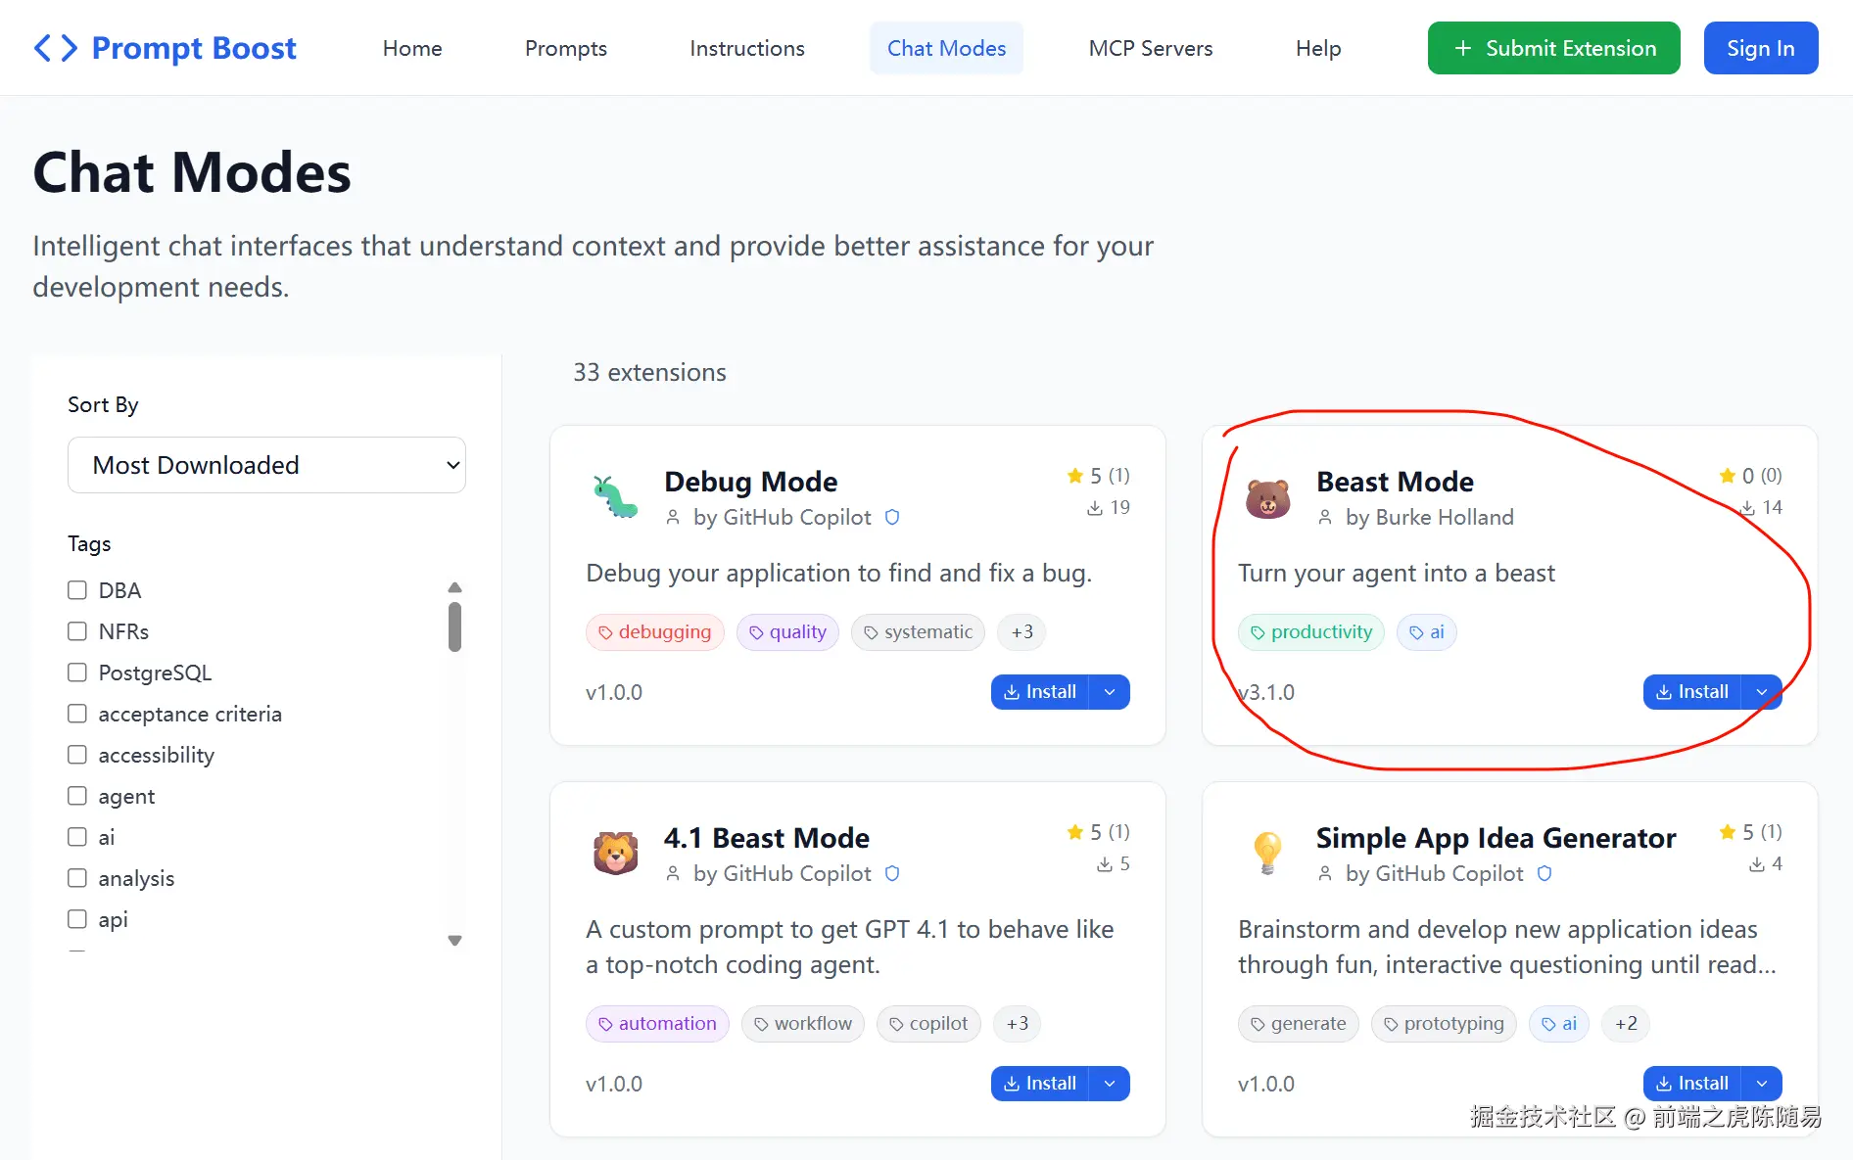Click verified shield badge on Debug Mode
This screenshot has width=1853, height=1160.
click(892, 517)
